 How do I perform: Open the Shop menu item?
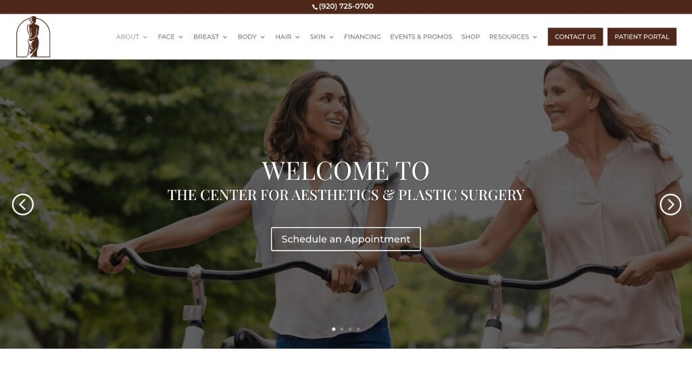(470, 36)
